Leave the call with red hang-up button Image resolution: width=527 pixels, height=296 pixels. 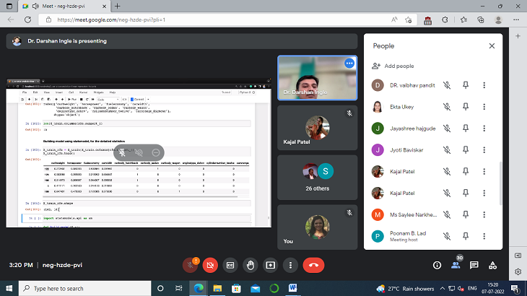[313, 265]
